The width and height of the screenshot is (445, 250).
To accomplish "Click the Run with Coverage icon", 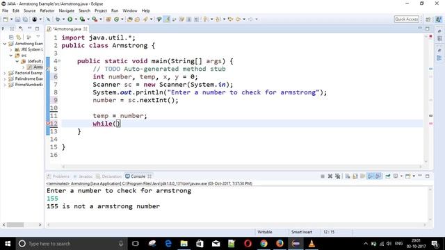I will pyautogui.click(x=82, y=19).
